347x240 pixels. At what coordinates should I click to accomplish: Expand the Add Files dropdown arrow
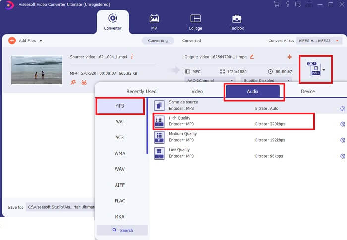click(41, 41)
